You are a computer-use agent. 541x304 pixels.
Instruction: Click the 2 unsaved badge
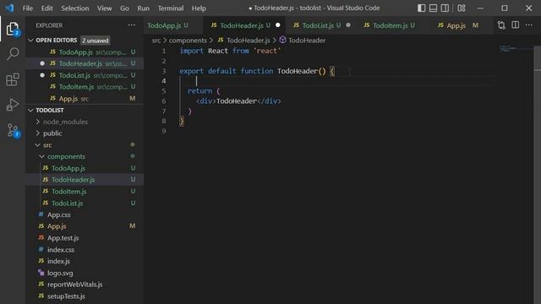[x=96, y=41]
